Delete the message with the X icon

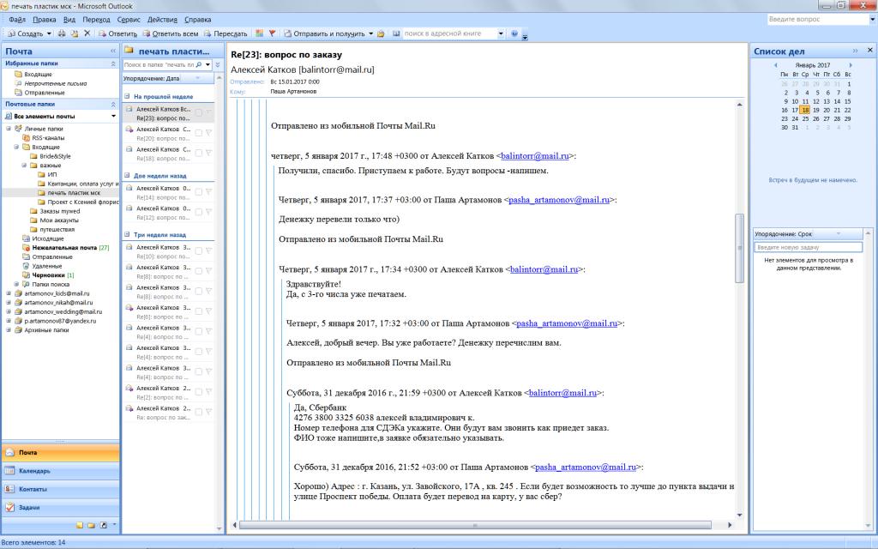coord(87,33)
